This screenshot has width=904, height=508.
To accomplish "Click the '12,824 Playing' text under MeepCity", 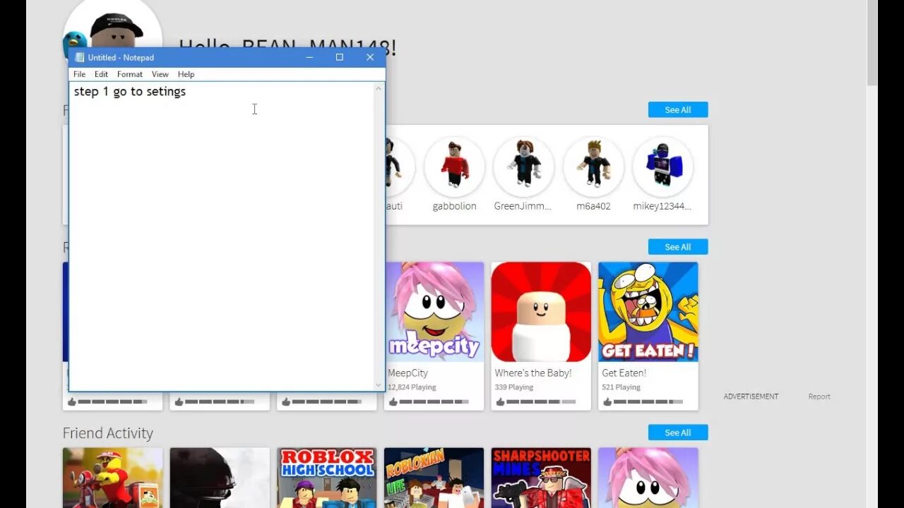I will tap(412, 387).
